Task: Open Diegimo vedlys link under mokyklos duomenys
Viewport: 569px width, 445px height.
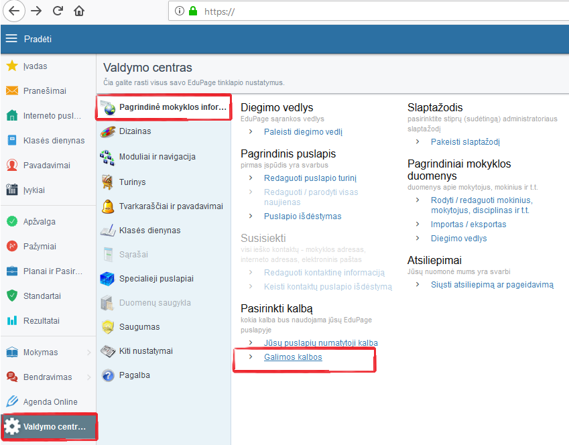Action: click(458, 239)
